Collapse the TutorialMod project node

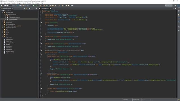tap(1, 11)
